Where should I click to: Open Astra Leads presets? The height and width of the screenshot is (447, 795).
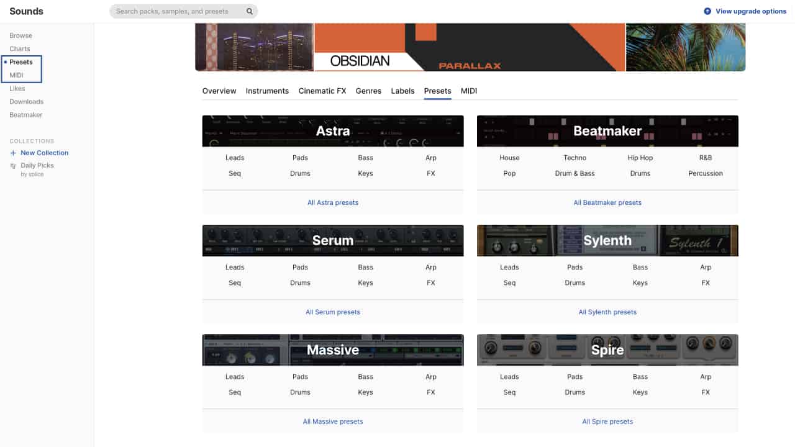(235, 158)
